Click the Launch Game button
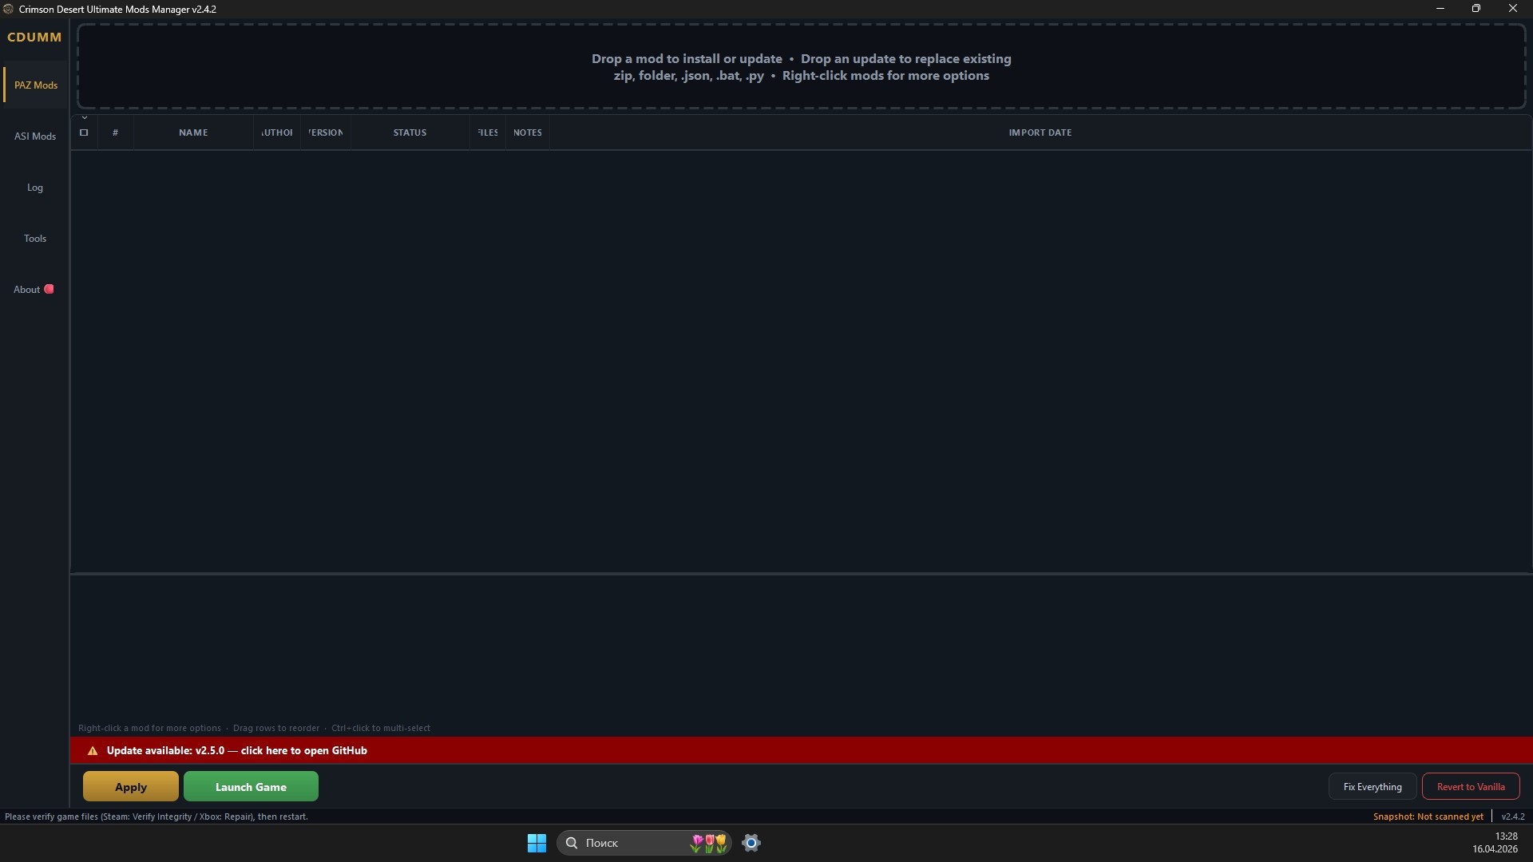 [251, 787]
